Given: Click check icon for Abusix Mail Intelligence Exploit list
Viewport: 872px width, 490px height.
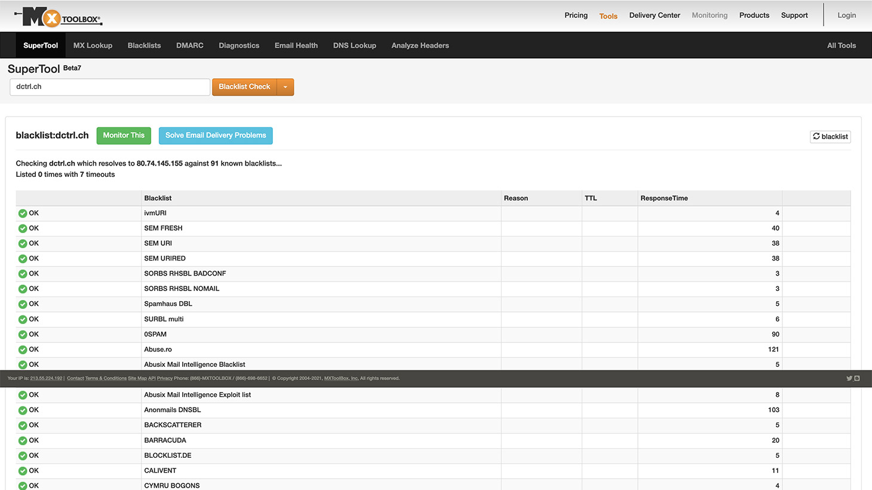Looking at the screenshot, I should [23, 395].
